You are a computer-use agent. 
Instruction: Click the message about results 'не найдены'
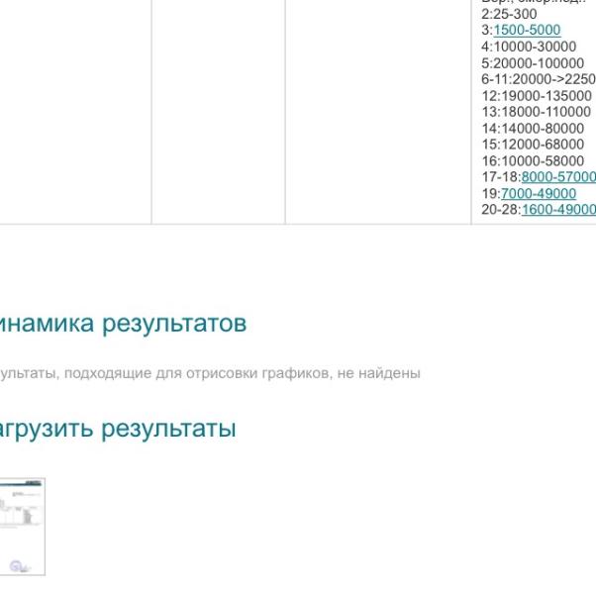[x=210, y=373]
